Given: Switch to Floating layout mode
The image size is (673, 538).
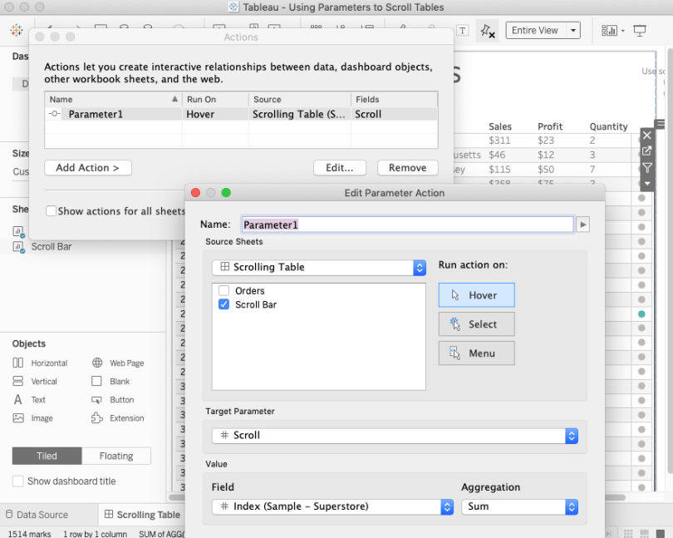Looking at the screenshot, I should tap(115, 456).
